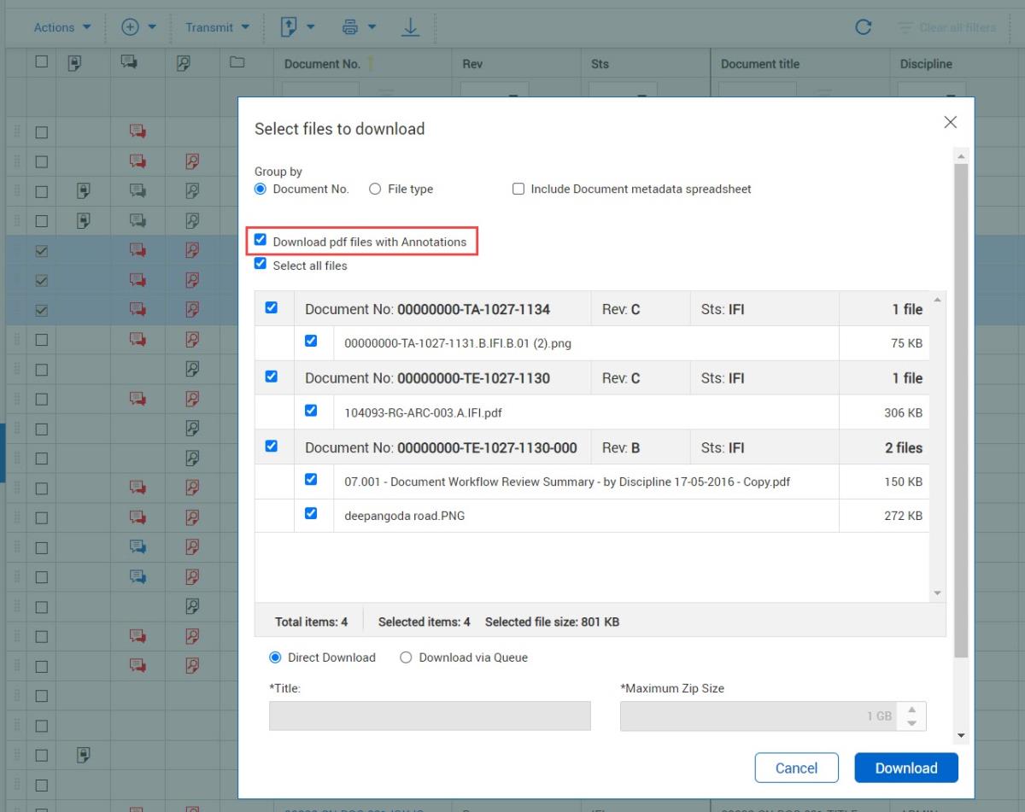Enable Include Document metadata spreadsheet

click(x=518, y=190)
